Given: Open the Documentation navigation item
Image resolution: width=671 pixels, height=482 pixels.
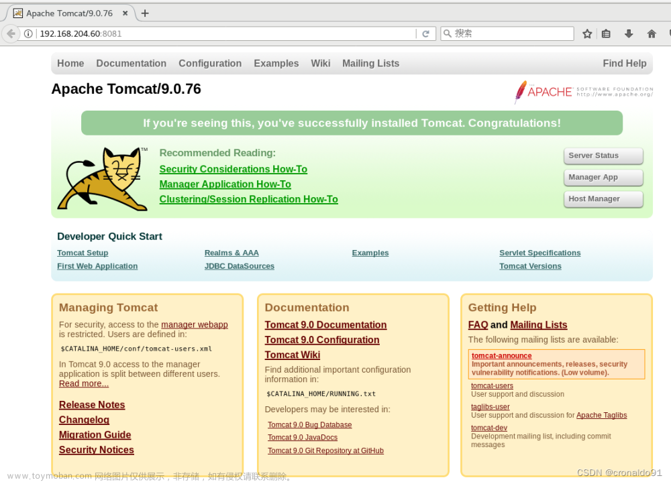Looking at the screenshot, I should click(132, 63).
